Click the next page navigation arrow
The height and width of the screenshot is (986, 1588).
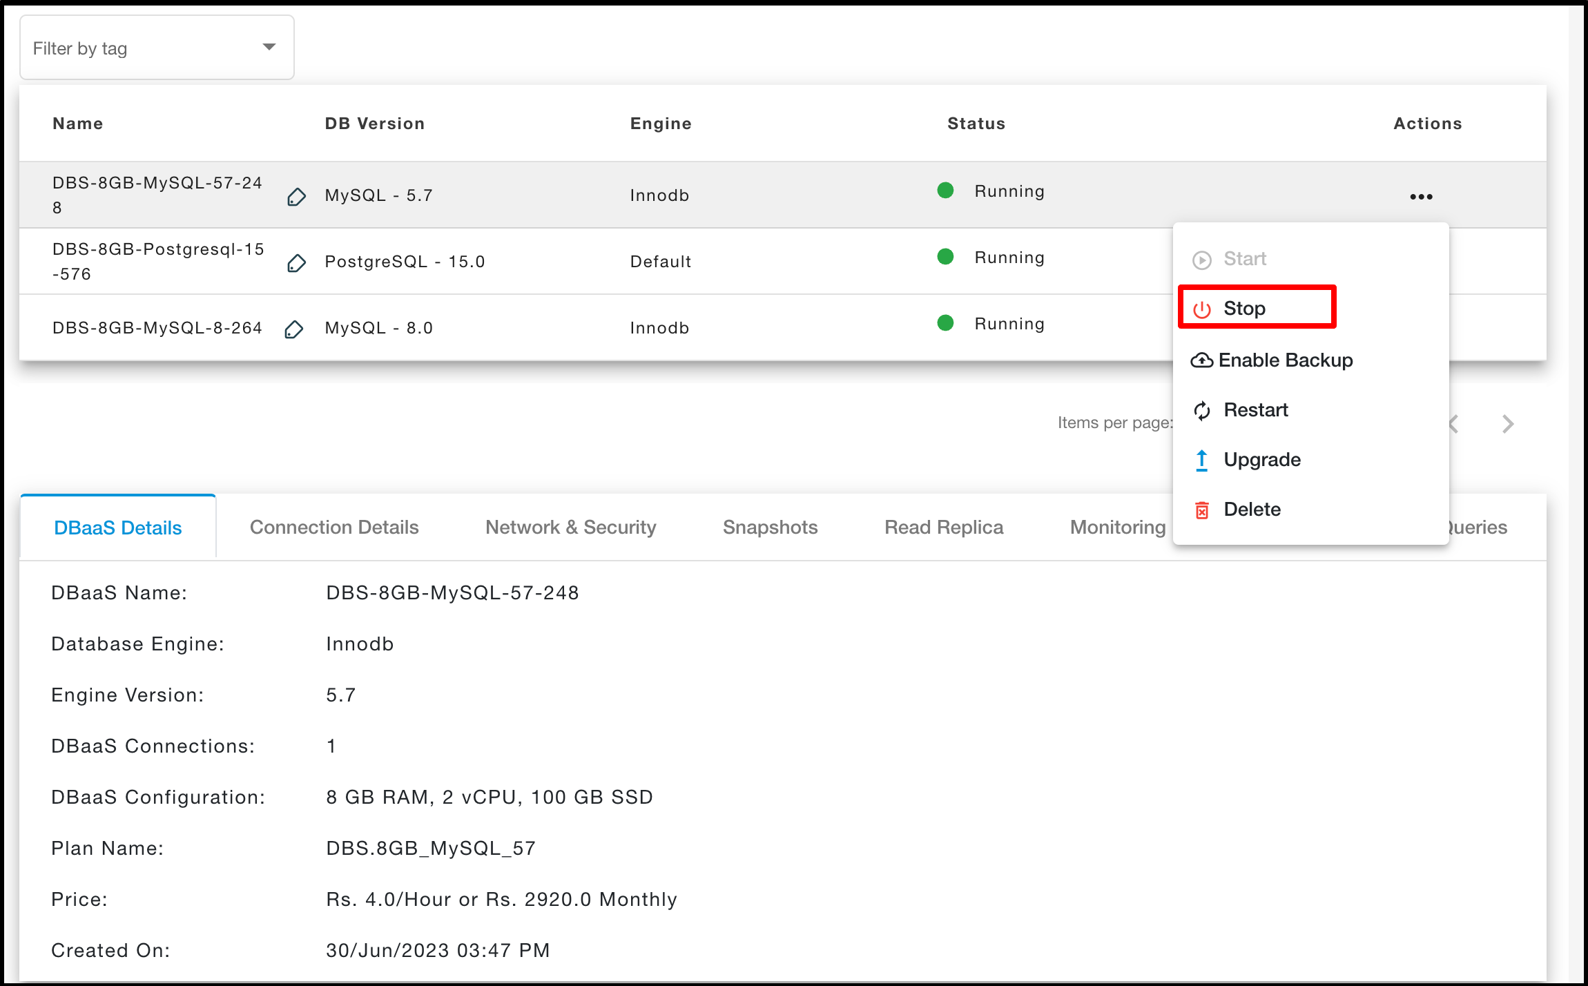click(1509, 423)
